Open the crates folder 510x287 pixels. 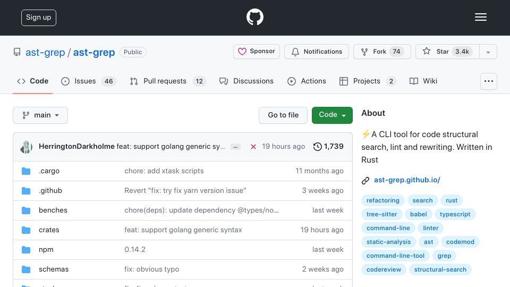(x=49, y=230)
